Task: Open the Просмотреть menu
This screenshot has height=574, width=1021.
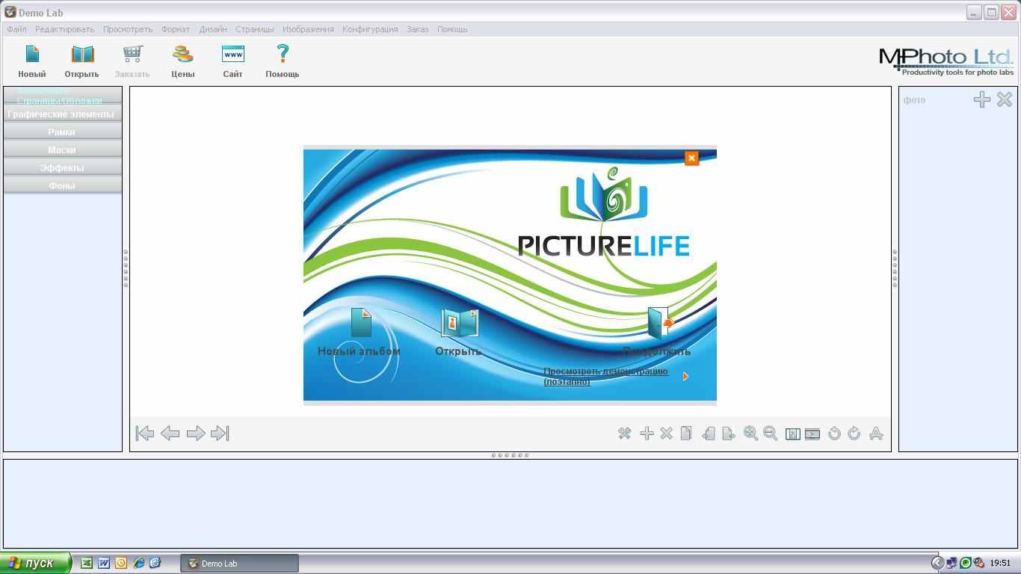Action: (x=128, y=29)
